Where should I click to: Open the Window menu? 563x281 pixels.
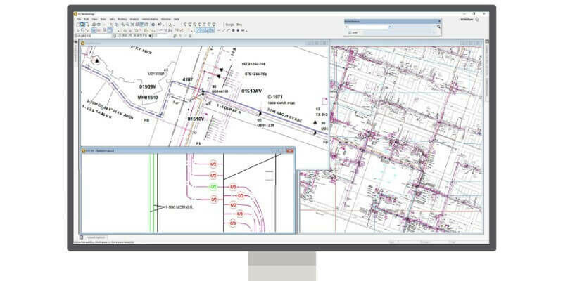point(166,19)
